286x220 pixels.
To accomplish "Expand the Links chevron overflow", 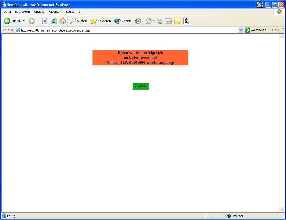I will click(x=283, y=29).
